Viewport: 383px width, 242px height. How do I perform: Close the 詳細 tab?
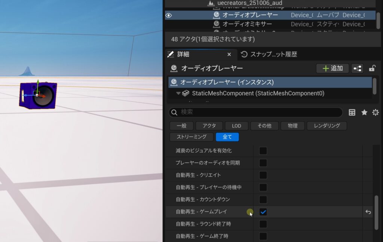pyautogui.click(x=229, y=55)
